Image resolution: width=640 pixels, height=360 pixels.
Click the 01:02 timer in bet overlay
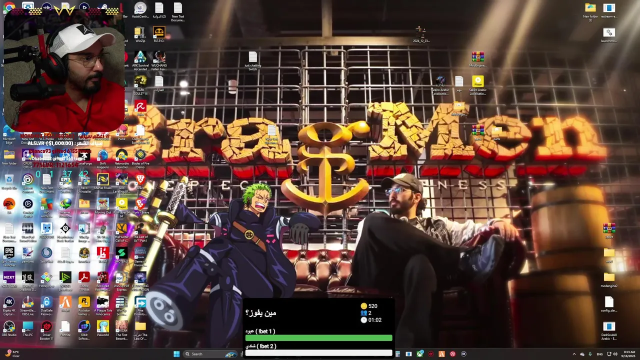pos(371,320)
